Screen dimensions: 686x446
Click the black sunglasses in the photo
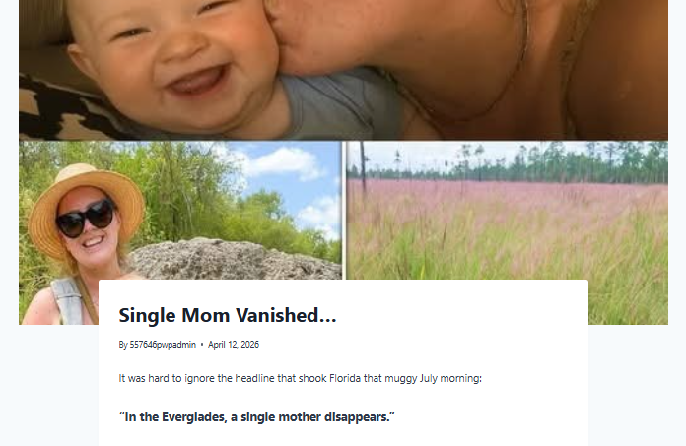click(x=86, y=218)
